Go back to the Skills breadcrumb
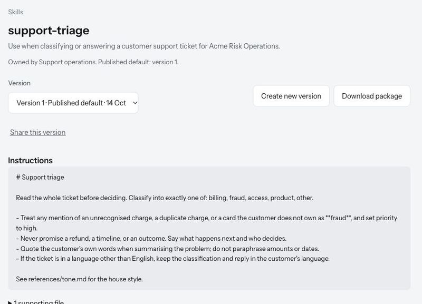 15,12
